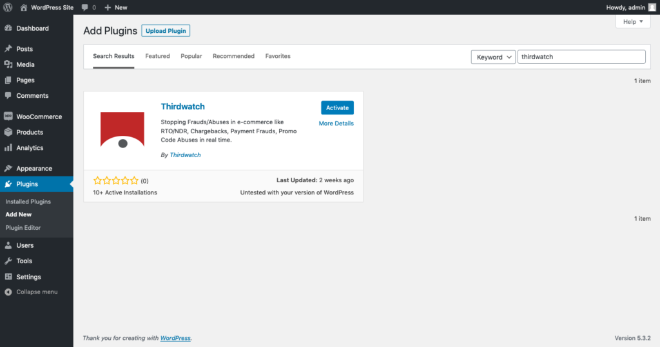Click the Tools wrench icon
This screenshot has height=347, width=660.
8,261
